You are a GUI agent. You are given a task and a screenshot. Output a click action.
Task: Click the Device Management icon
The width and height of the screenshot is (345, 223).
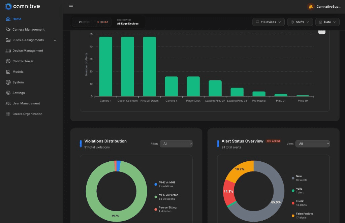pos(8,51)
